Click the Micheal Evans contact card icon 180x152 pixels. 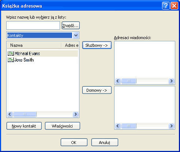pos(11,53)
